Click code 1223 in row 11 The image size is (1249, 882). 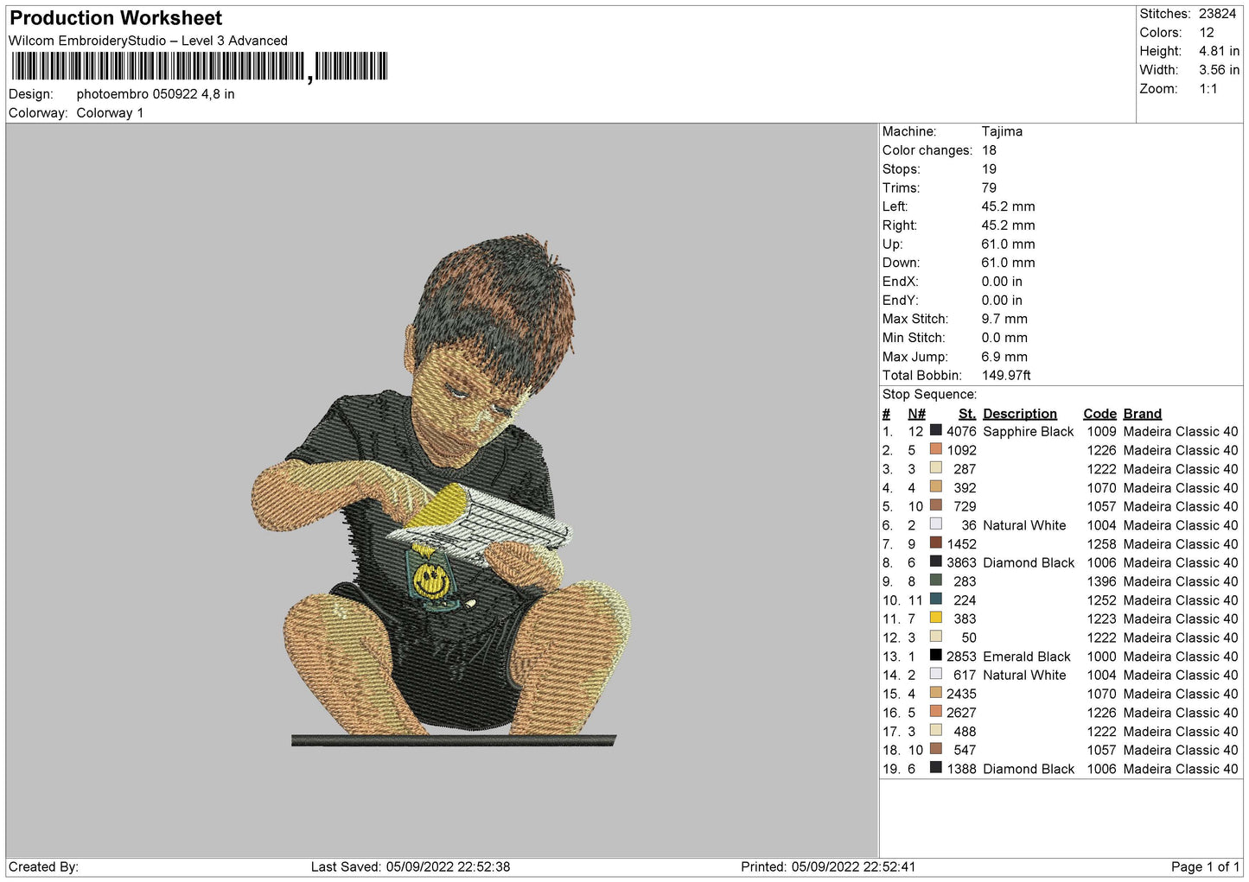coord(1102,619)
